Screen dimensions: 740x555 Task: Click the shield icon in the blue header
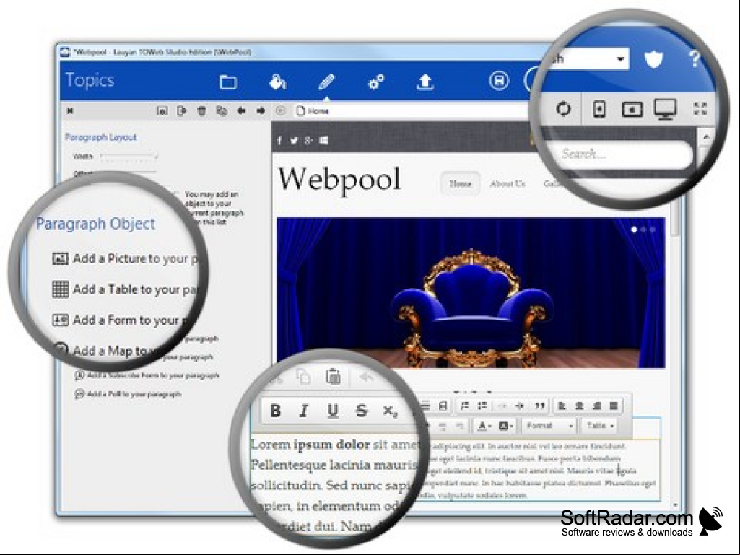pyautogui.click(x=653, y=59)
